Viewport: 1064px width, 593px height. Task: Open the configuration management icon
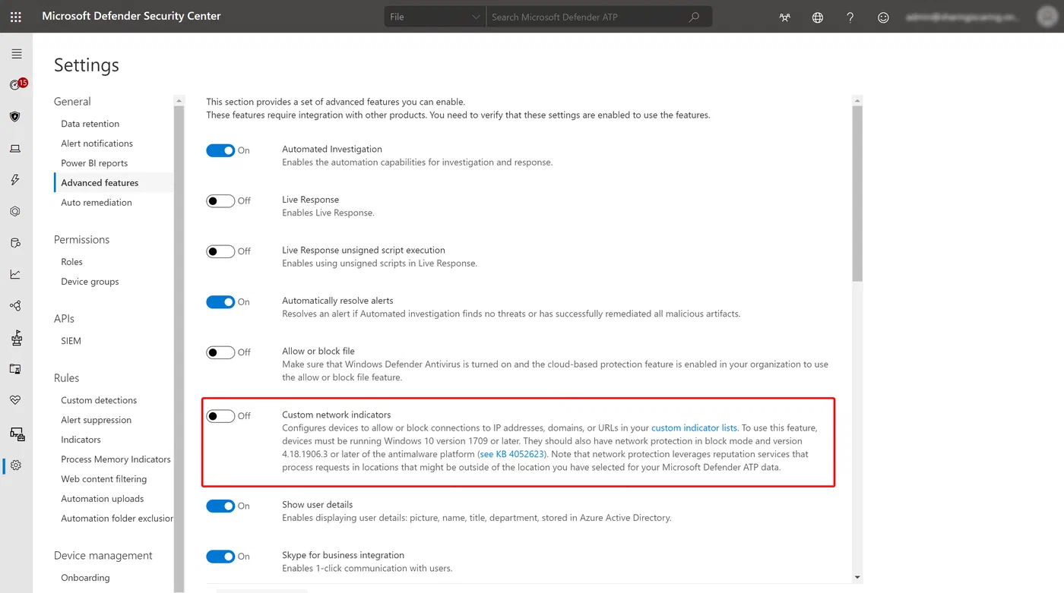pyautogui.click(x=17, y=434)
